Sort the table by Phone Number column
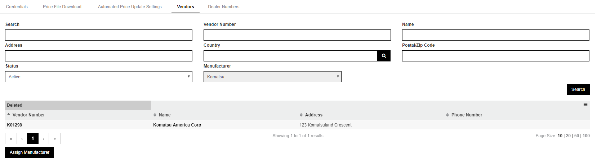 (x=464, y=115)
